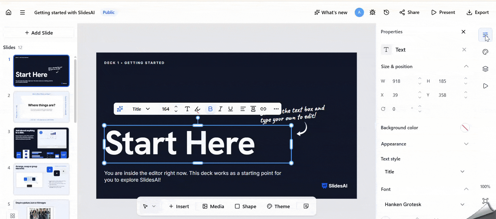
Task: Insert a link on text
Action: 263,109
